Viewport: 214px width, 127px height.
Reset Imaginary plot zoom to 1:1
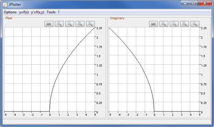(x=195, y=24)
